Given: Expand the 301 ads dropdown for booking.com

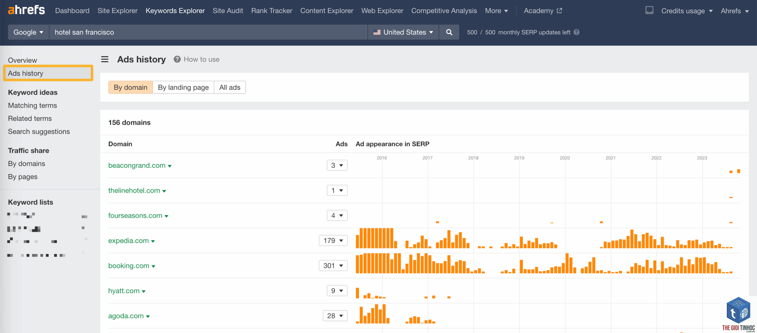Looking at the screenshot, I should 333,266.
